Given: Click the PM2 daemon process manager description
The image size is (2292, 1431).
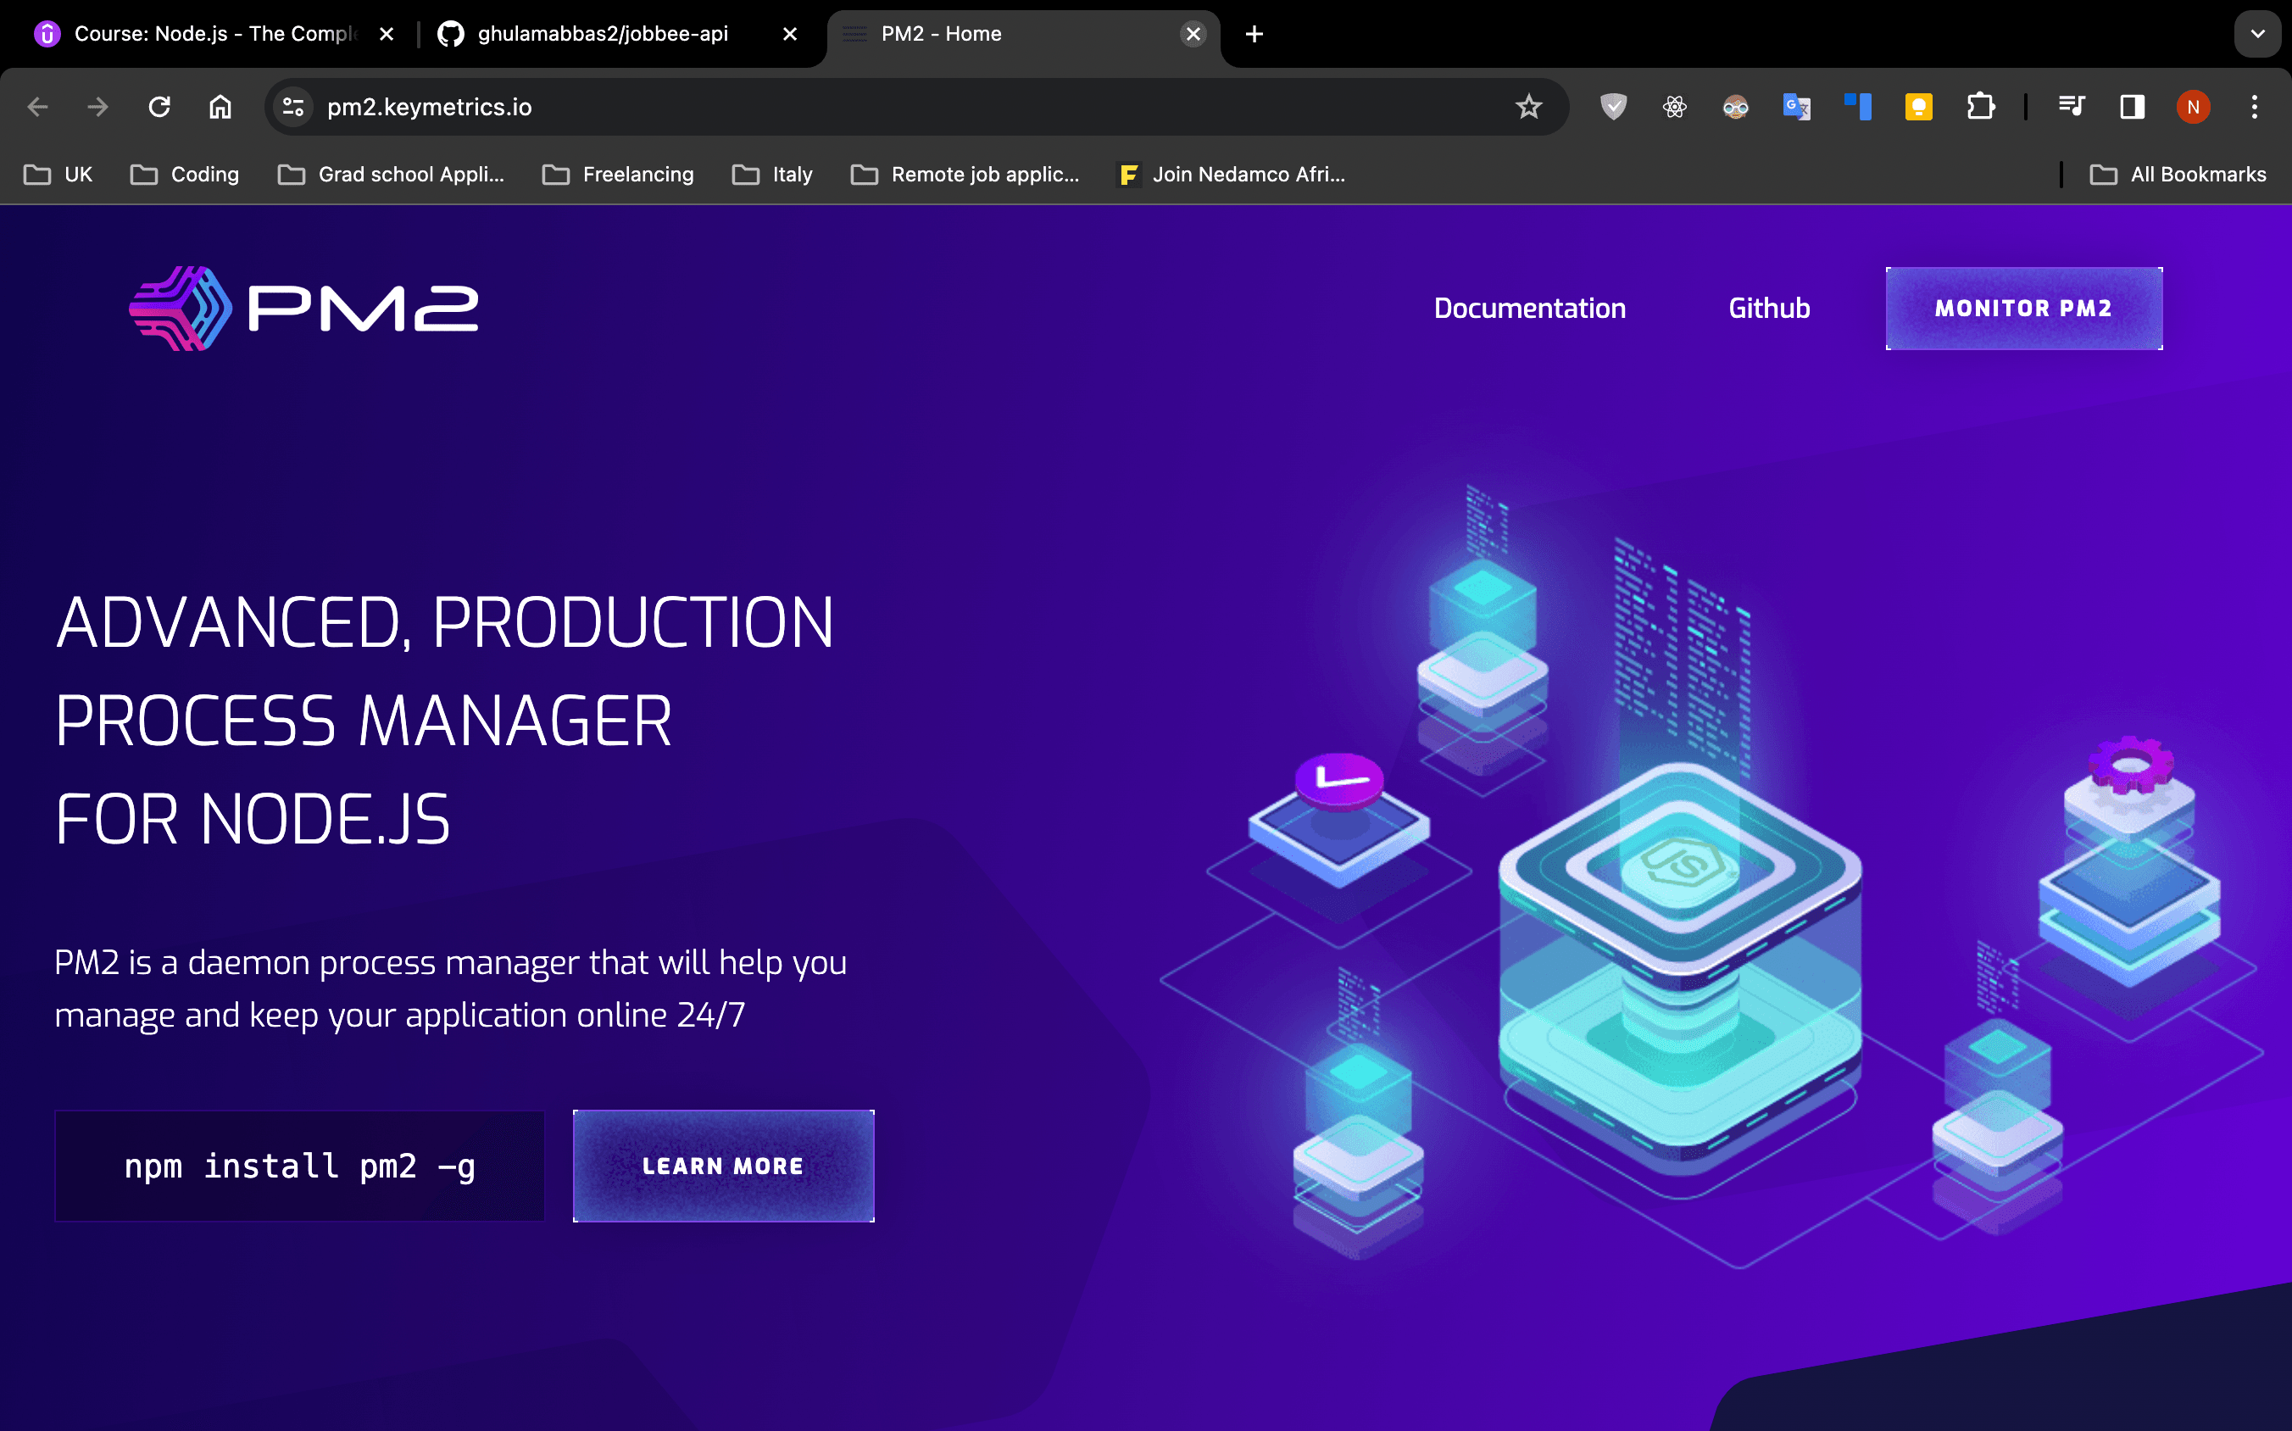Looking at the screenshot, I should 450,989.
